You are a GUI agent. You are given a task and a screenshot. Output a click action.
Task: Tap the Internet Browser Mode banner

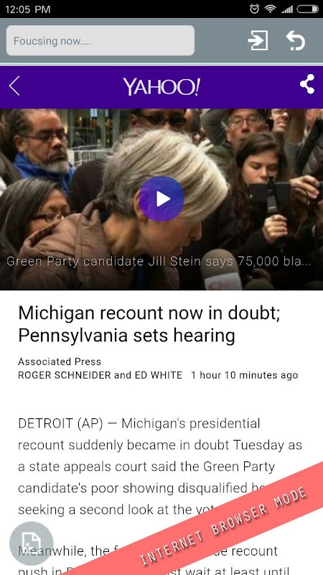point(223,526)
